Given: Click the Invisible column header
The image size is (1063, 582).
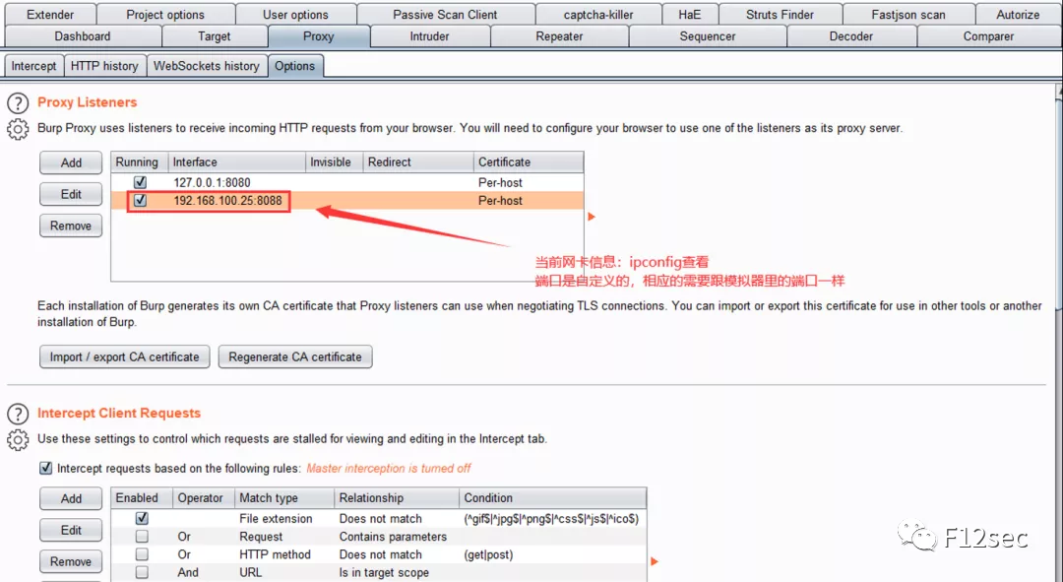Looking at the screenshot, I should pyautogui.click(x=335, y=162).
